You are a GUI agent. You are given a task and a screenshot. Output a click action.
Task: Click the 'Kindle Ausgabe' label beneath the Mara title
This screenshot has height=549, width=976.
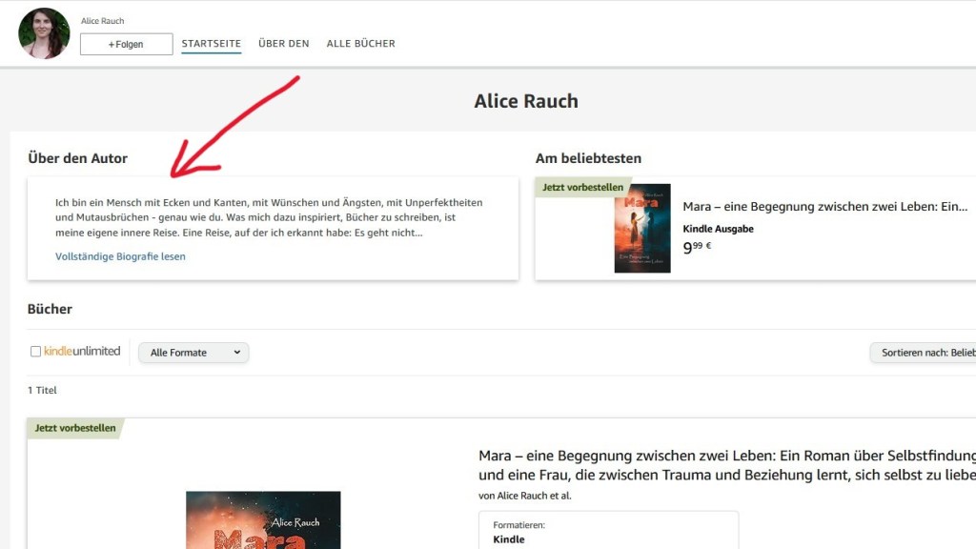click(719, 228)
